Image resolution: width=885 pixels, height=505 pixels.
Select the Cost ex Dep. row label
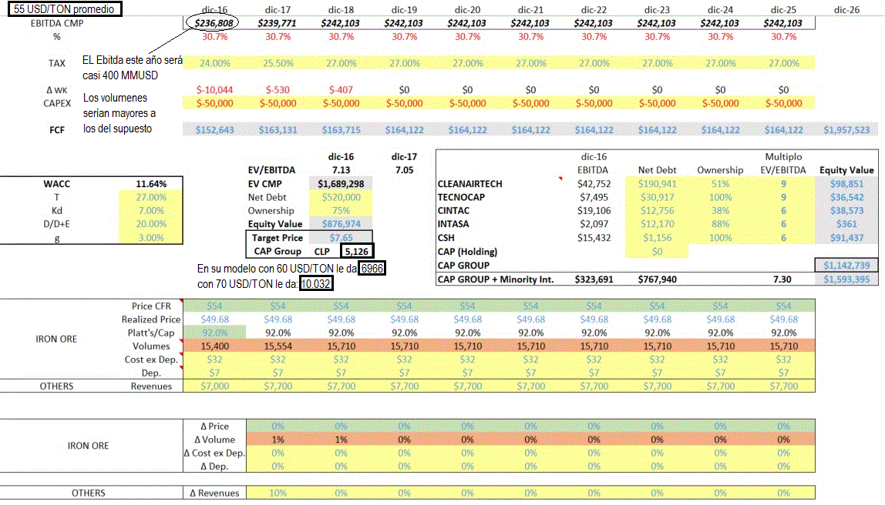pyautogui.click(x=151, y=360)
